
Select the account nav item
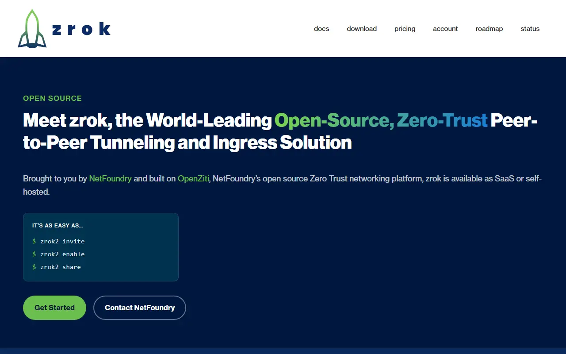point(445,28)
